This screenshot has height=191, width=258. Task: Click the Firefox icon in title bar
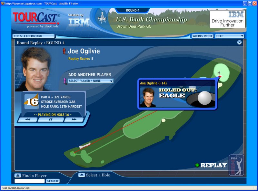(x=3, y=3)
